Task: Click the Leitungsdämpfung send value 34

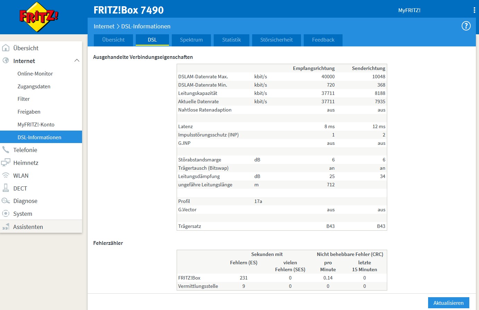Action: pos(382,176)
